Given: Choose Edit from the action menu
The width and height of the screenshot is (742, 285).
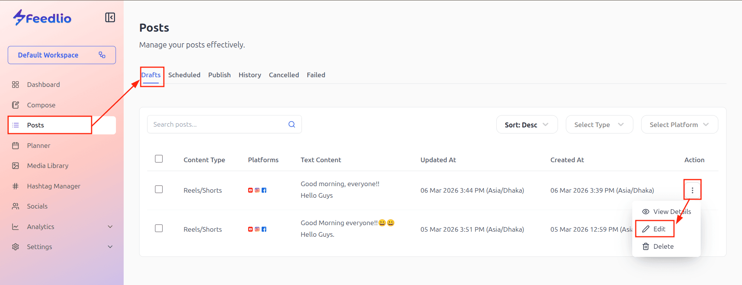Looking at the screenshot, I should click(659, 229).
